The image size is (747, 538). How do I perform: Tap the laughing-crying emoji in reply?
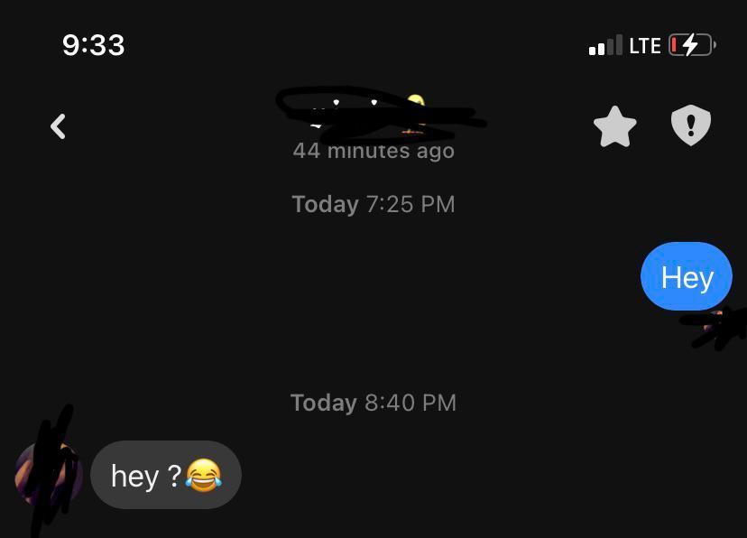[203, 475]
